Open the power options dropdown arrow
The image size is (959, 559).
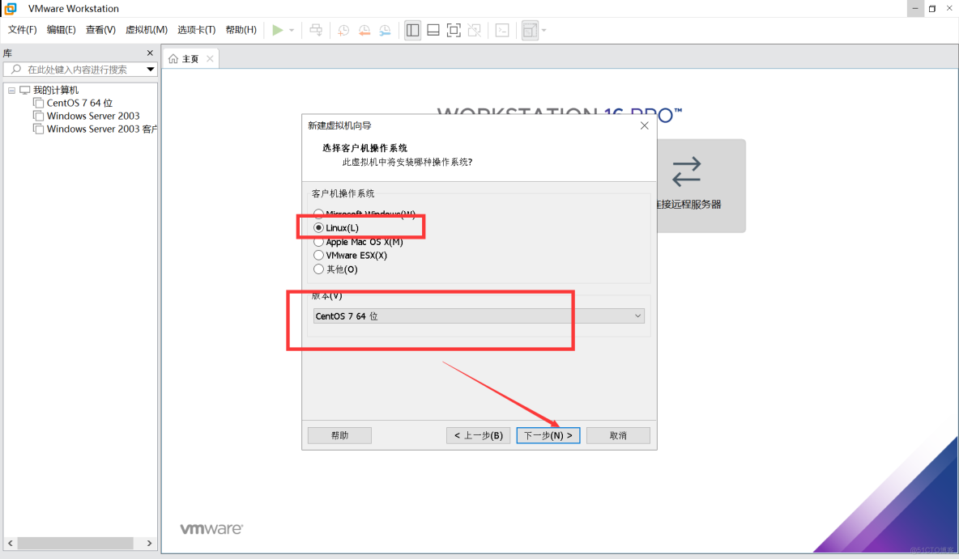(292, 30)
